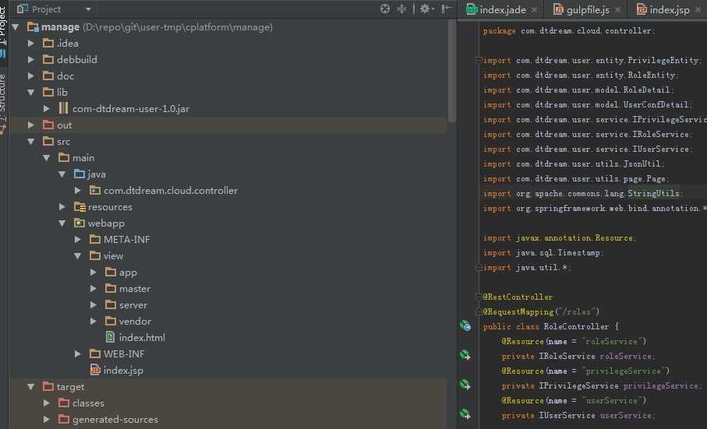Collapse the view folder
The height and width of the screenshot is (429, 707).
(x=77, y=255)
